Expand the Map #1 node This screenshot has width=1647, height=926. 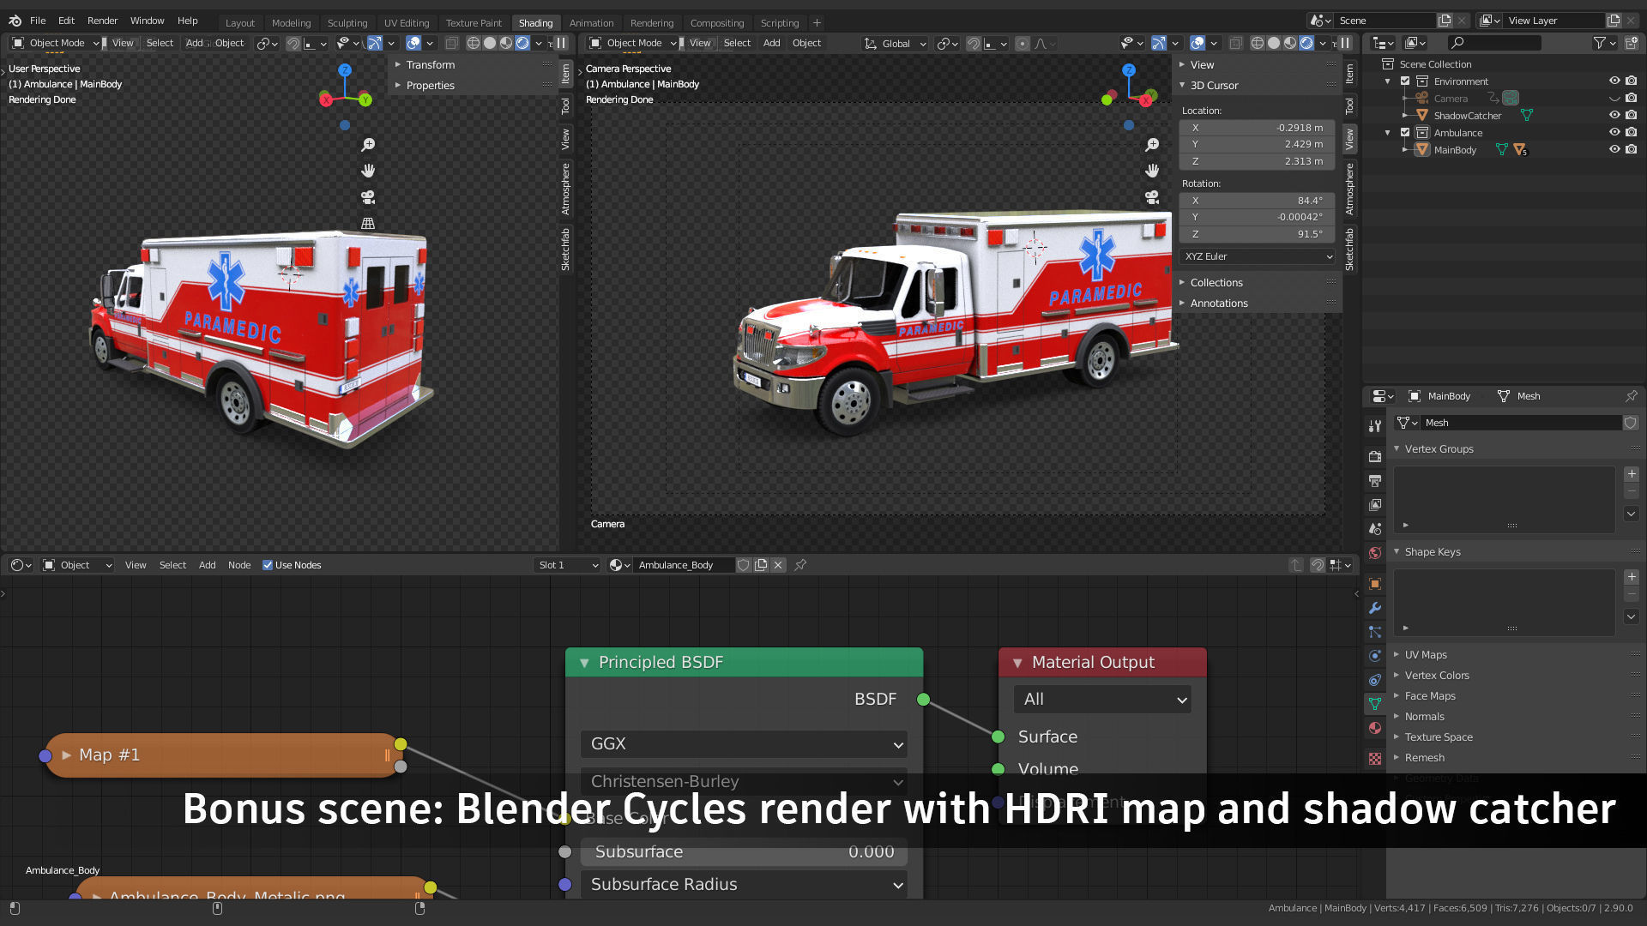coord(66,755)
